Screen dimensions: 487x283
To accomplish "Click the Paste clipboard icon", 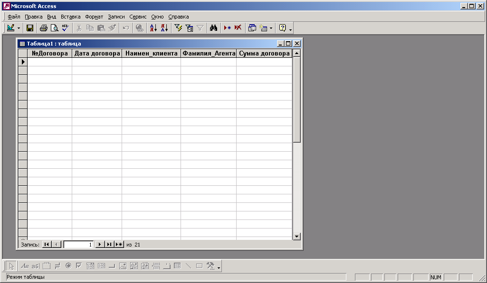I will point(101,28).
